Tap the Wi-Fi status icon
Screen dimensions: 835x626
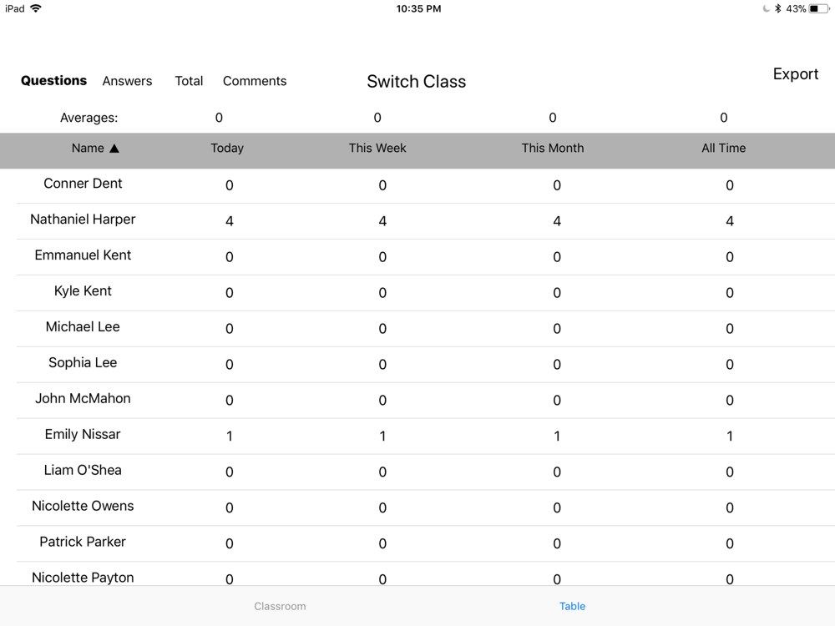click(36, 8)
